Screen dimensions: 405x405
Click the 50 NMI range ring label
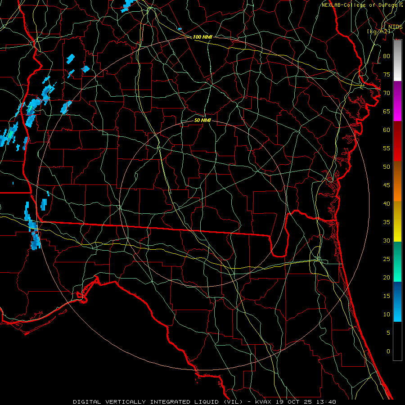pos(202,120)
